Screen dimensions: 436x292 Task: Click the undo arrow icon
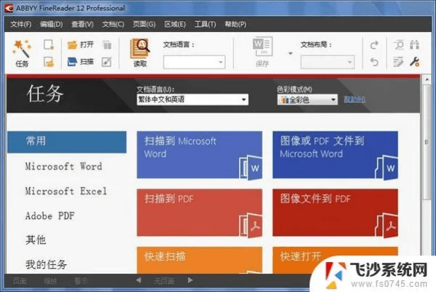(374, 62)
